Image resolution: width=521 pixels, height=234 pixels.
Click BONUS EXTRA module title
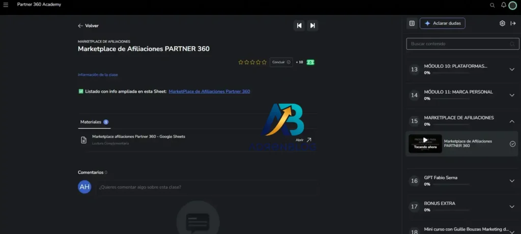click(x=440, y=203)
